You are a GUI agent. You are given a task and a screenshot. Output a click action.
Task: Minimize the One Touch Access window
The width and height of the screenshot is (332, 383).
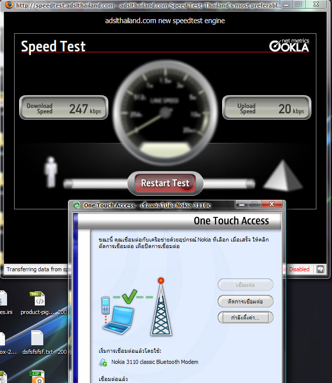pyautogui.click(x=242, y=204)
